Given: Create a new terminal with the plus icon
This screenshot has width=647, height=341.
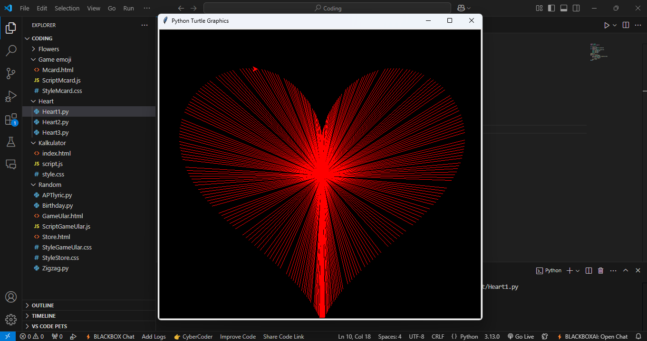Looking at the screenshot, I should (x=569, y=270).
